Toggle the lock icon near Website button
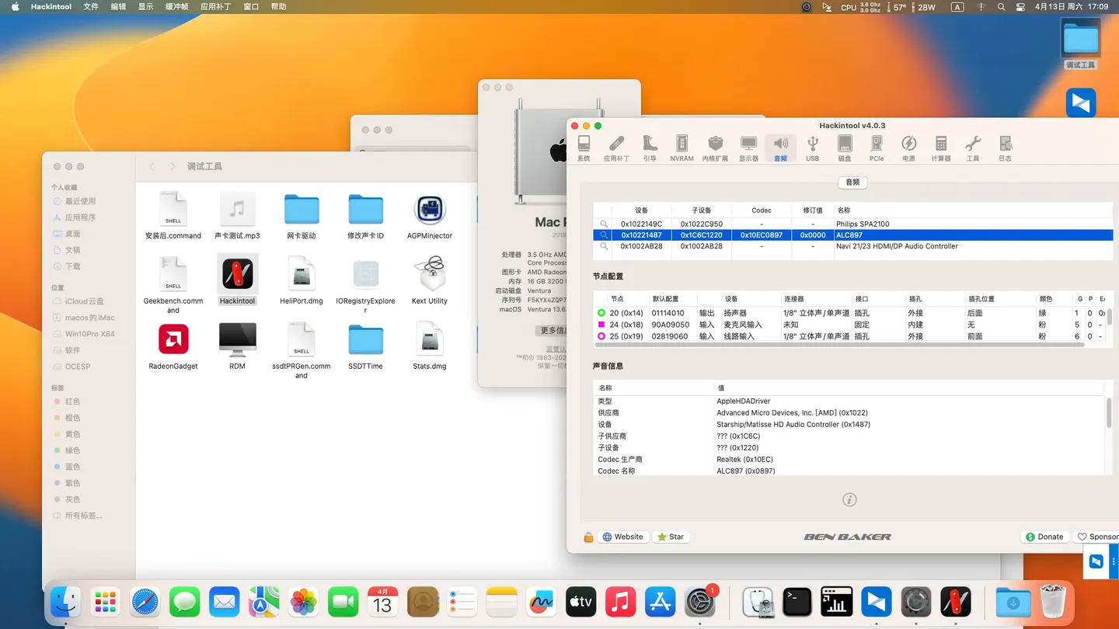This screenshot has height=629, width=1119. 588,537
